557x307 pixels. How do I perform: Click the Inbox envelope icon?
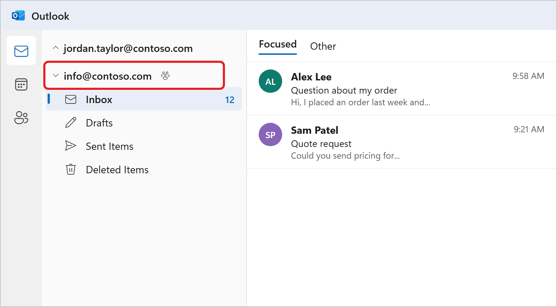click(71, 99)
